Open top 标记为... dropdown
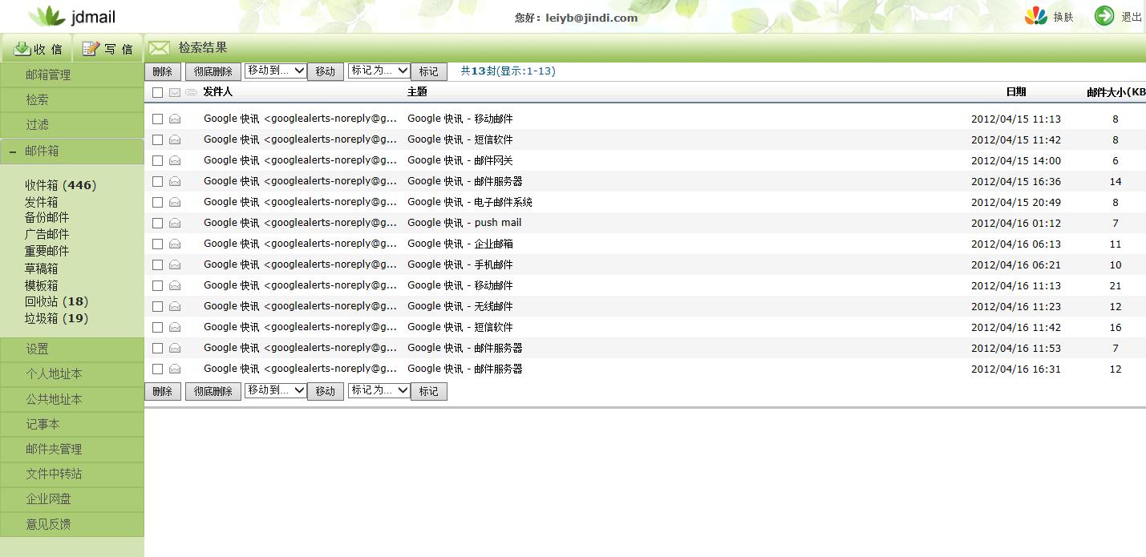Viewport: 1146px width, 557px height. pos(379,71)
